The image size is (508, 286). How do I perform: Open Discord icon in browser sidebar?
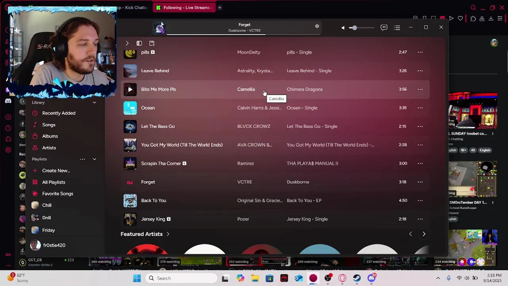pyautogui.click(x=8, y=101)
